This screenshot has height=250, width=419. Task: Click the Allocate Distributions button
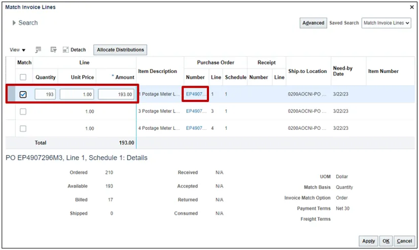[120, 50]
